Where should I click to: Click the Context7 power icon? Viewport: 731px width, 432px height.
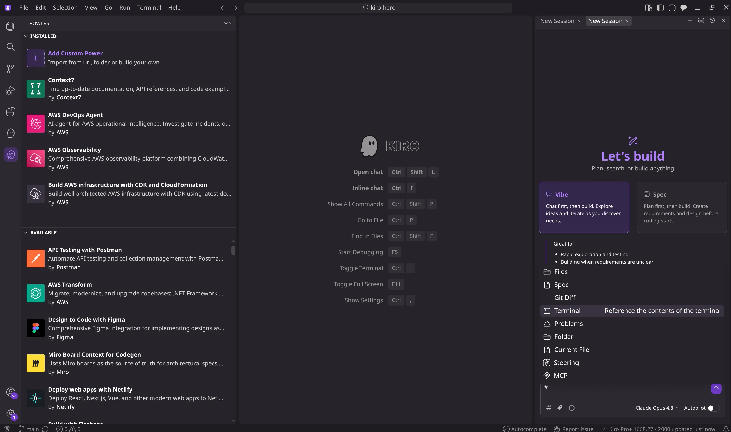[x=36, y=89]
